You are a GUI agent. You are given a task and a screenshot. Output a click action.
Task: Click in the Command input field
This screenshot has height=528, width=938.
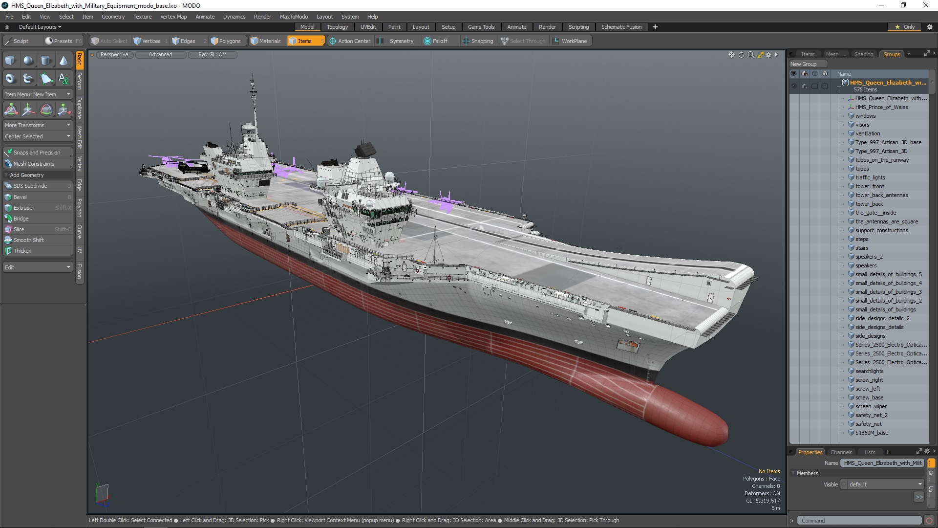click(x=859, y=521)
